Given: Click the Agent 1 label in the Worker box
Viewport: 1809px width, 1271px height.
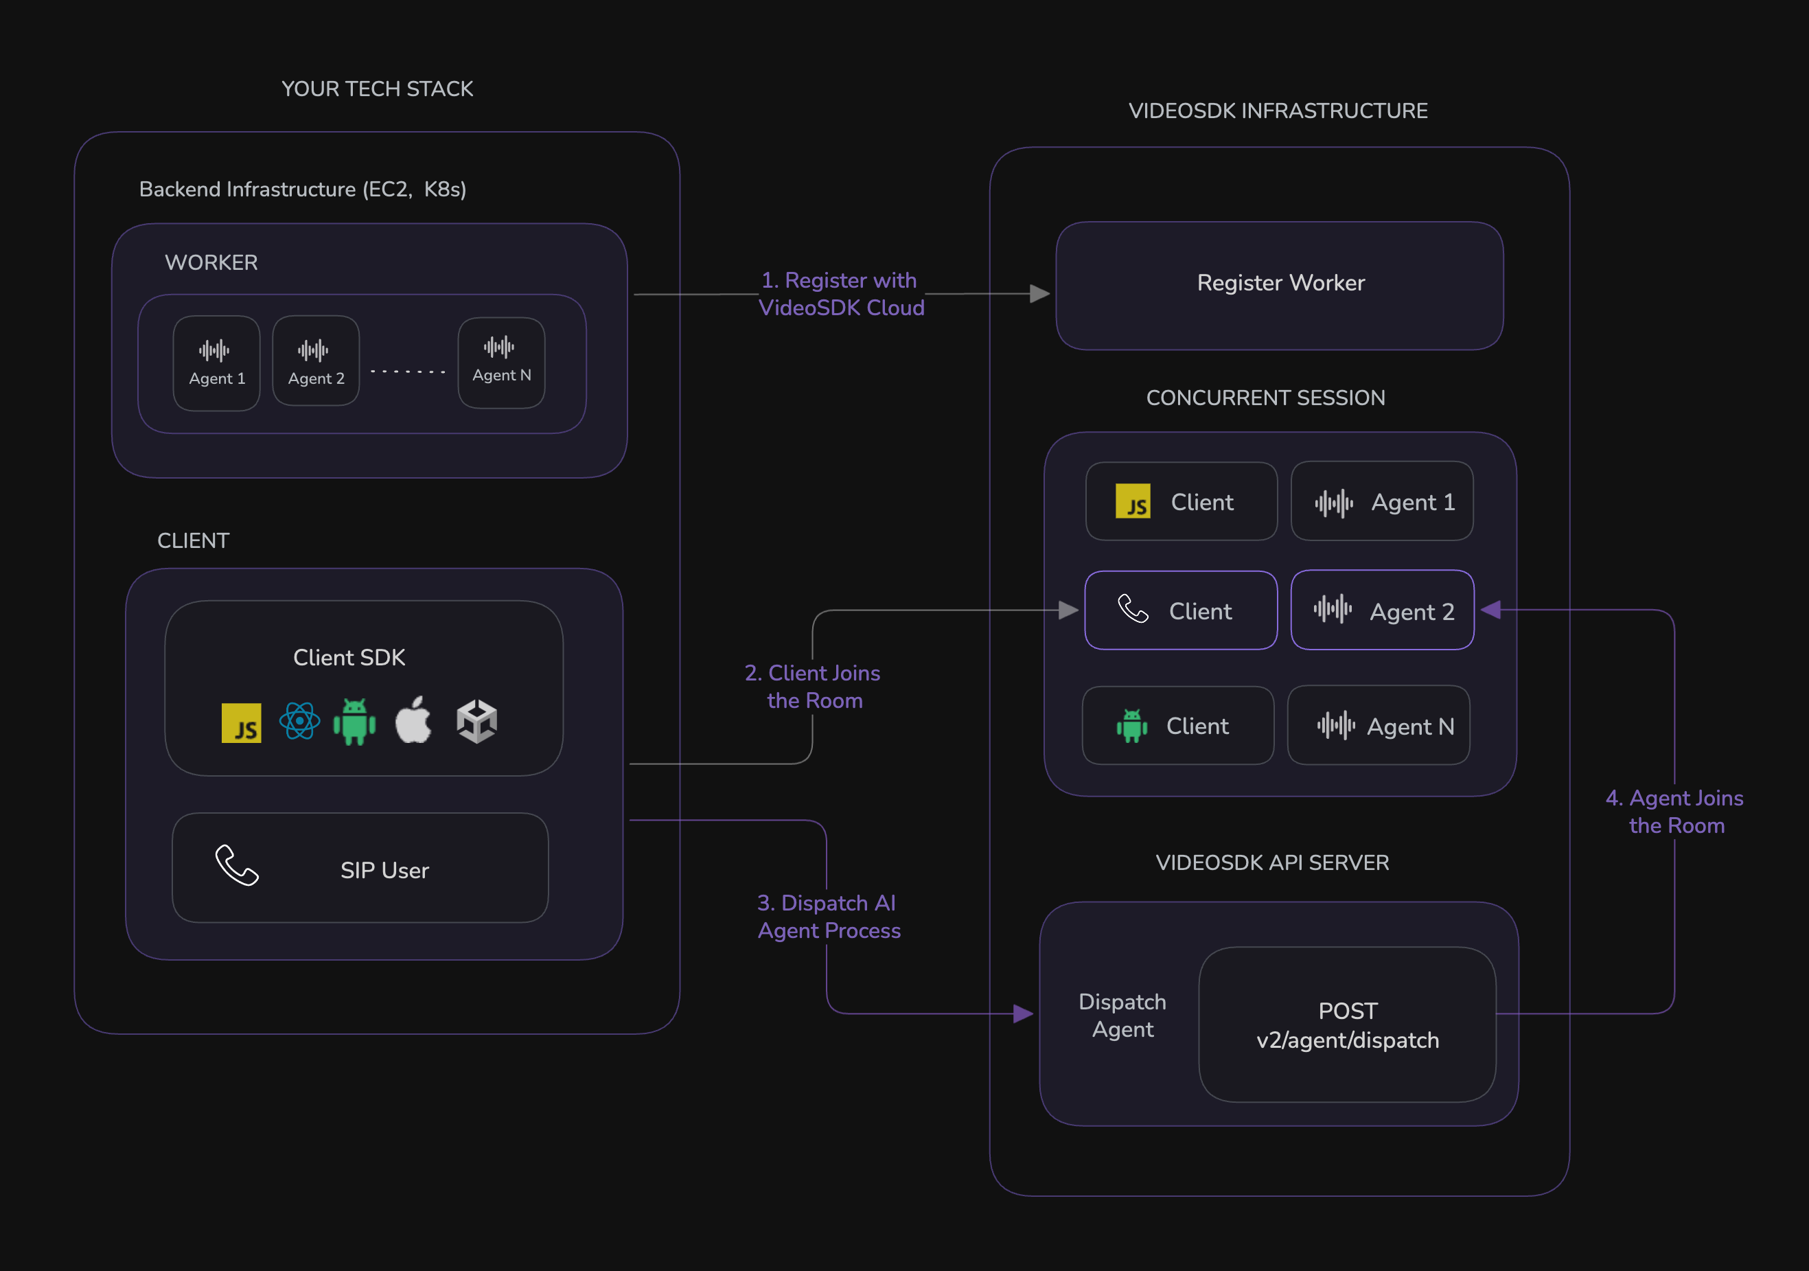Looking at the screenshot, I should 218,378.
